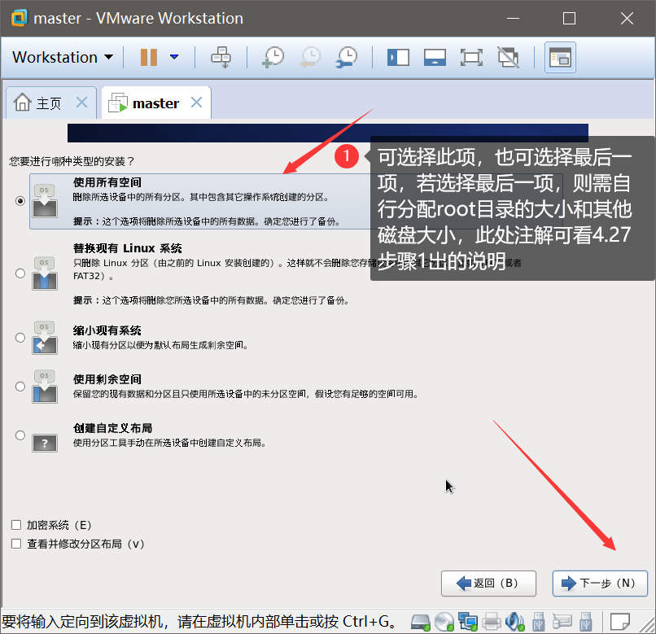
Task: Revert to the previous snapshot
Action: click(x=310, y=57)
